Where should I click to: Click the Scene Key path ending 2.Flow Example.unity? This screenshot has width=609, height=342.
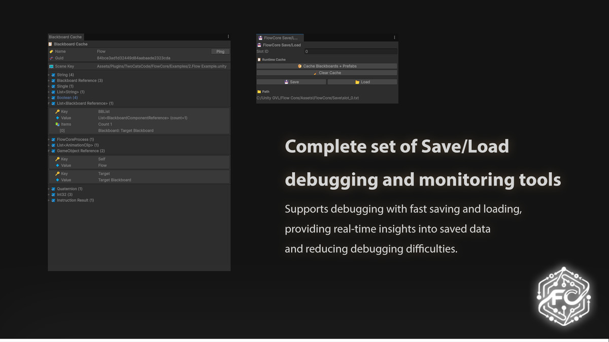pos(162,66)
